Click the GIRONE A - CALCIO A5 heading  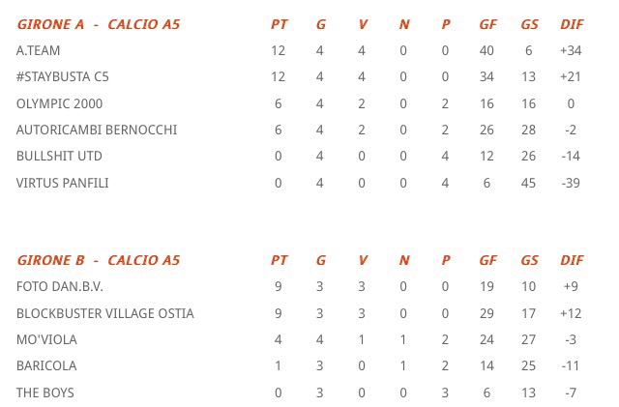99,24
